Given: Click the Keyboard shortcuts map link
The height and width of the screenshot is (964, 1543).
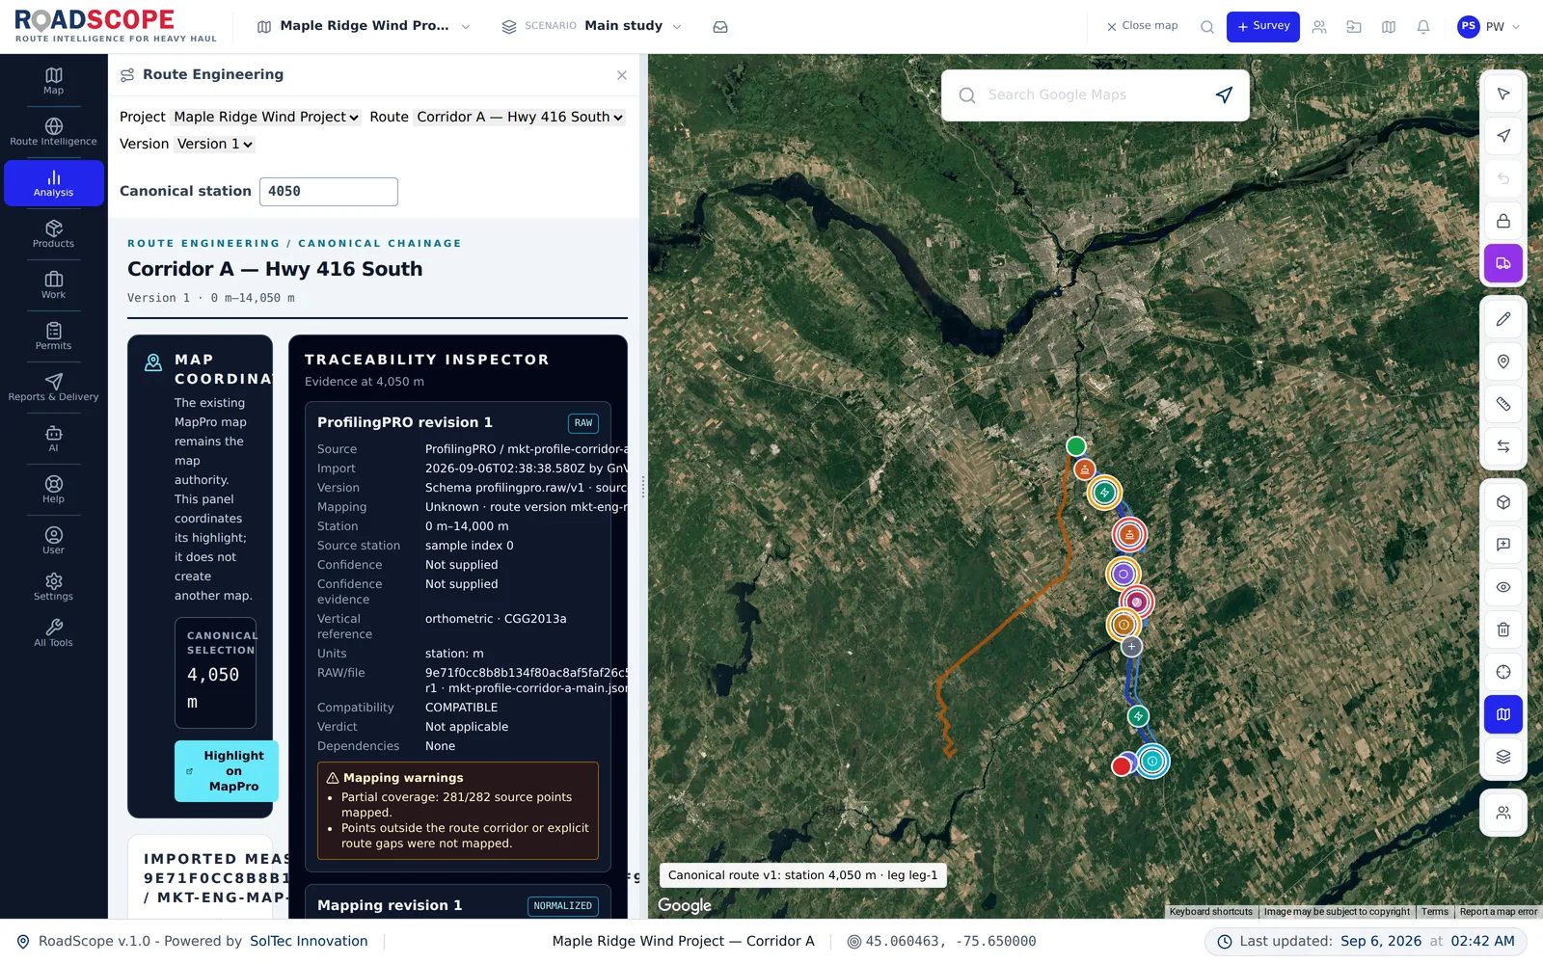Looking at the screenshot, I should [1211, 912].
